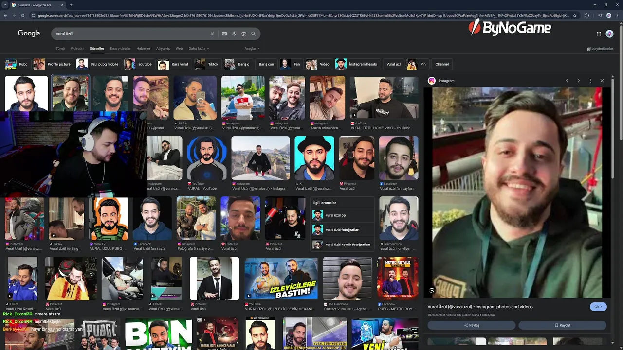The height and width of the screenshot is (350, 623).
Task: Go to previous image in preview panel
Action: [567, 81]
